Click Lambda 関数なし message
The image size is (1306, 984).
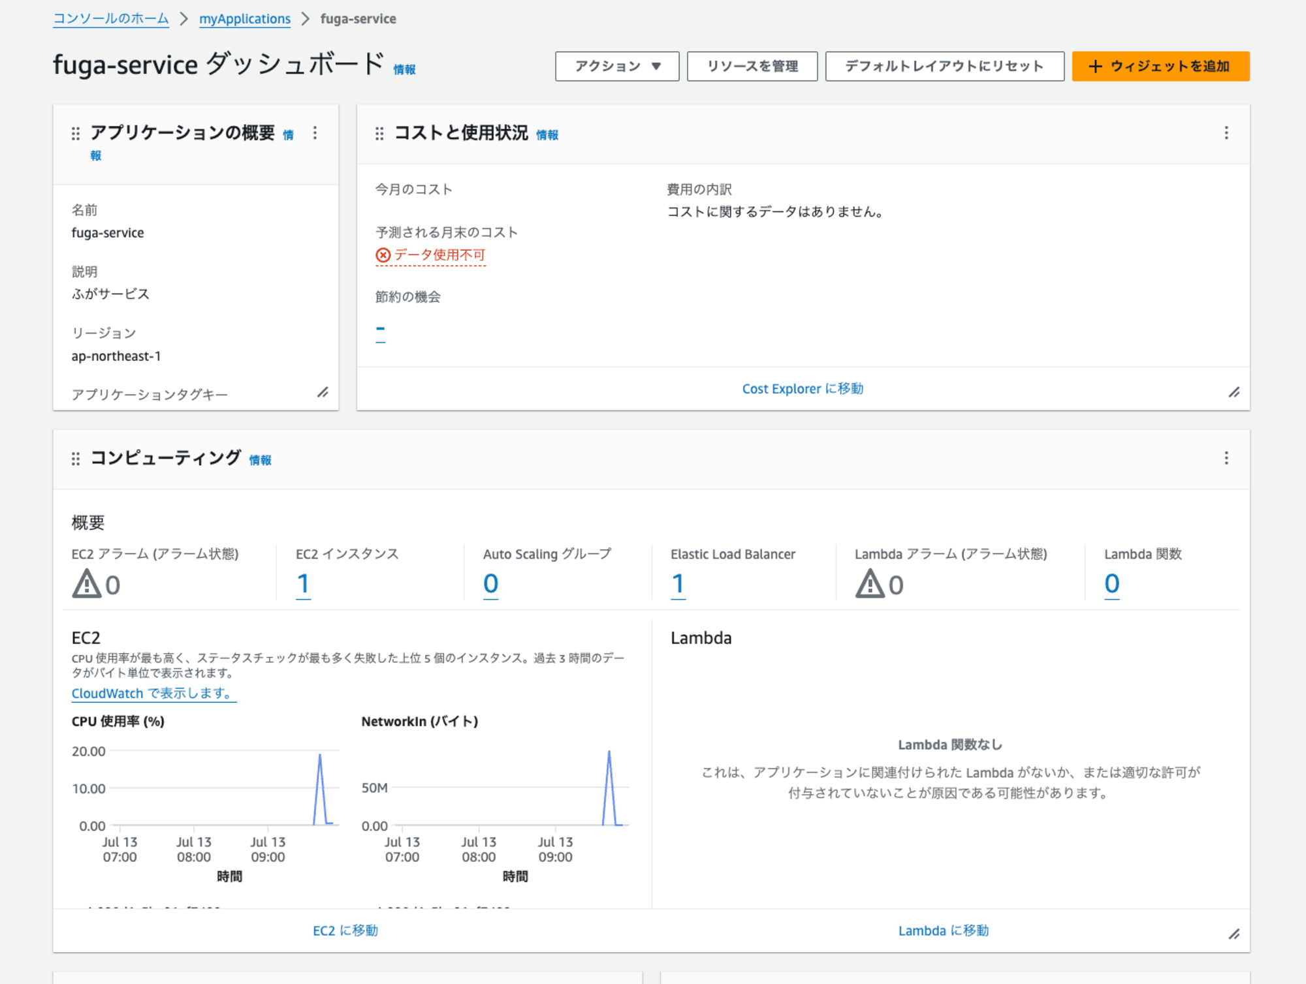coord(950,745)
